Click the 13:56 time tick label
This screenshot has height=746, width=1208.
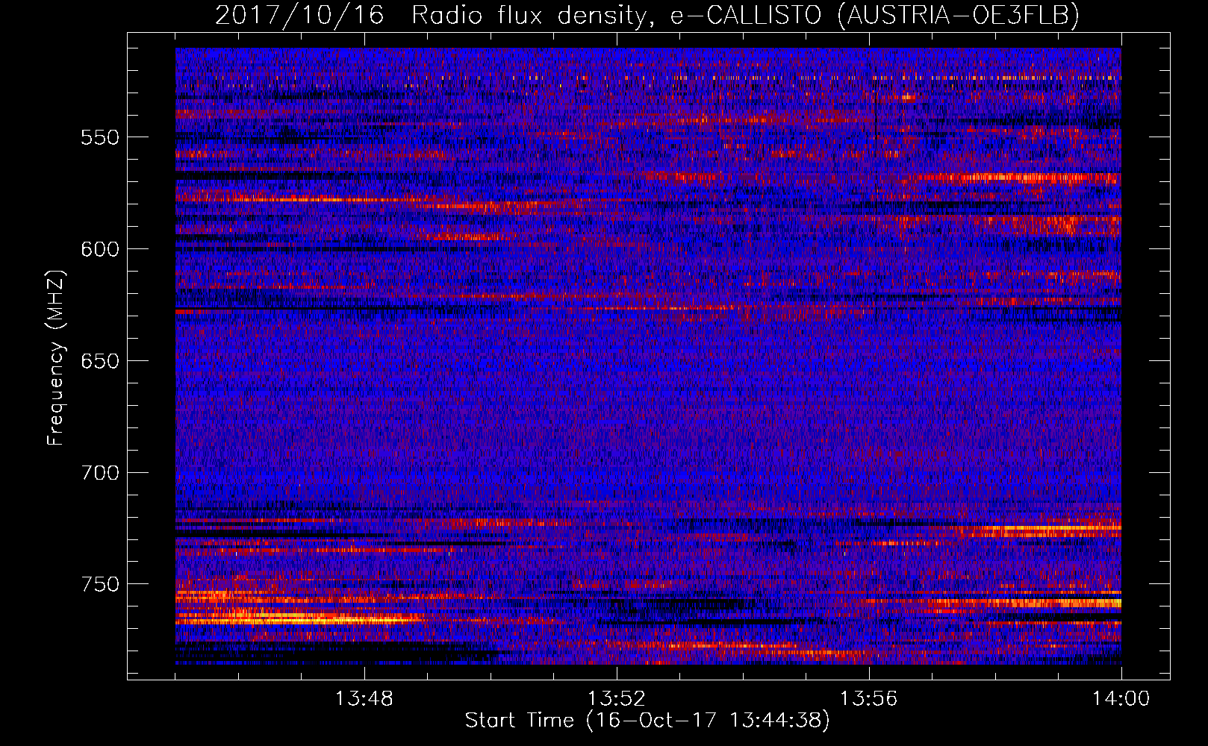tap(868, 698)
